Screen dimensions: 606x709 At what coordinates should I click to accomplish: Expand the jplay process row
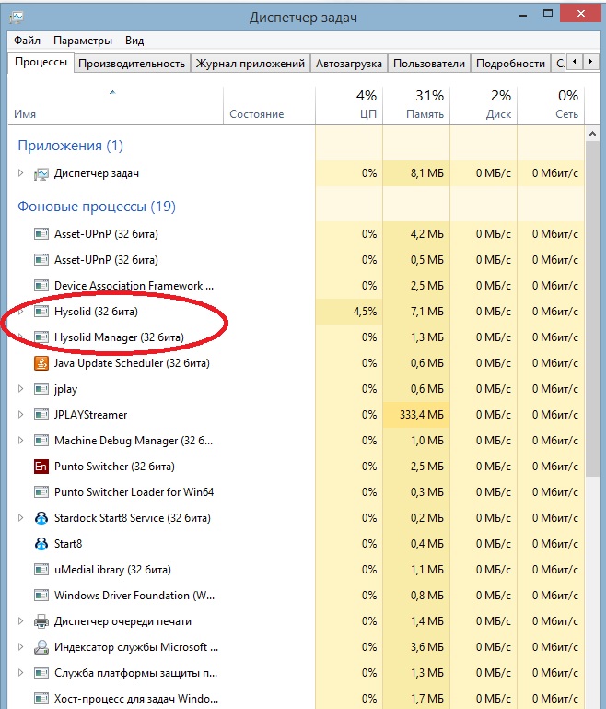point(20,389)
